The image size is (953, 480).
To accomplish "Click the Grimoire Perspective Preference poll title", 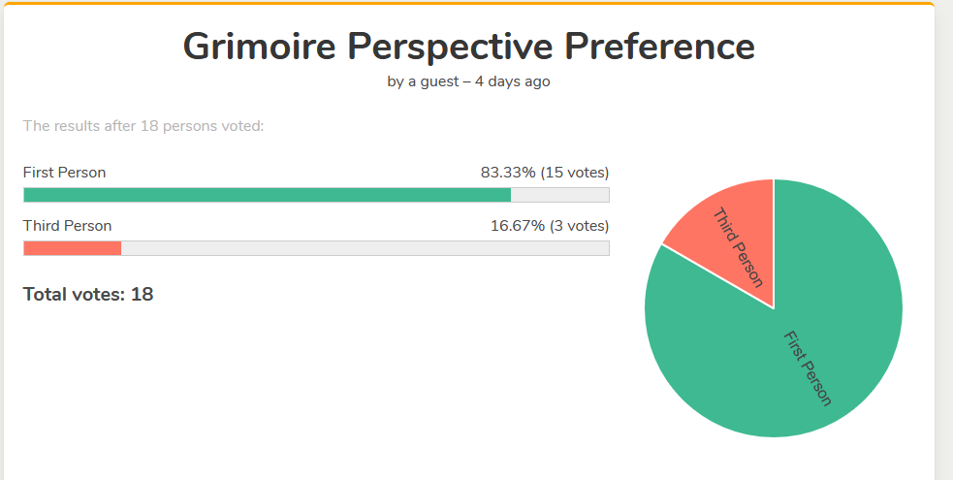I will 468,46.
